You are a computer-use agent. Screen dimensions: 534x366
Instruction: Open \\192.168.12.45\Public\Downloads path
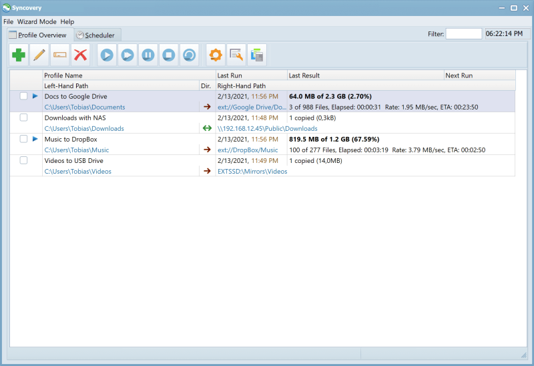pyautogui.click(x=268, y=128)
